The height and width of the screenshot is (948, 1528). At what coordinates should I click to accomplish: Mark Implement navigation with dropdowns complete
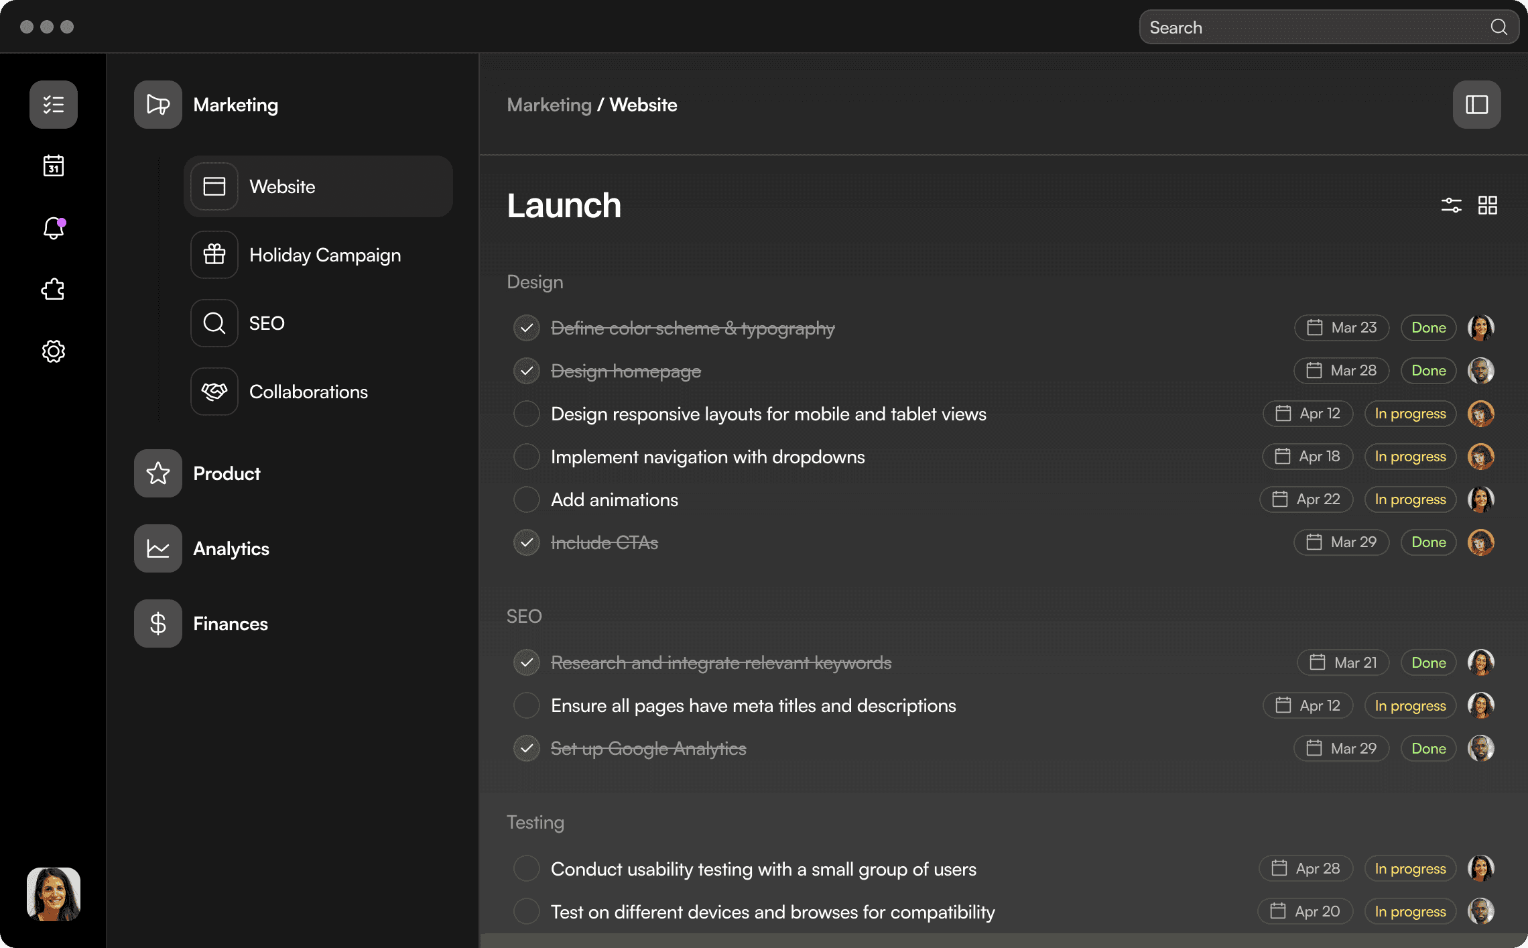(527, 457)
